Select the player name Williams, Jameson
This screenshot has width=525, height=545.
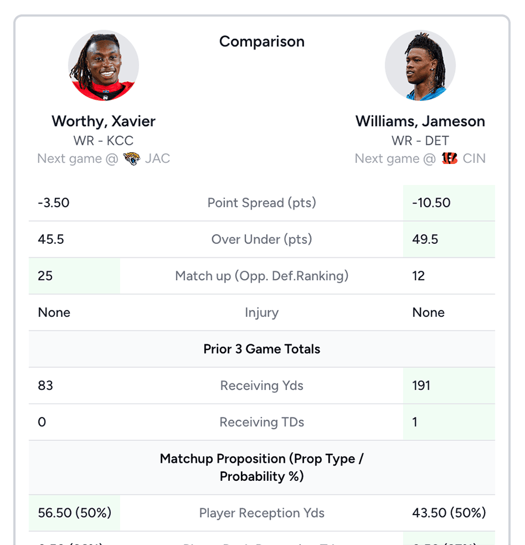420,121
